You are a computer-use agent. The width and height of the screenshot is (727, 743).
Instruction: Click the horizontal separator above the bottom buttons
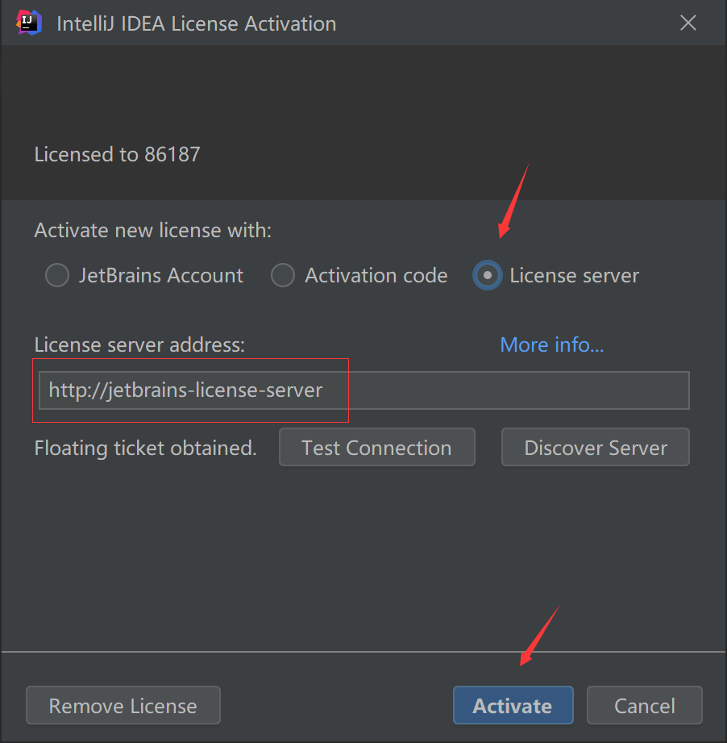[363, 652]
